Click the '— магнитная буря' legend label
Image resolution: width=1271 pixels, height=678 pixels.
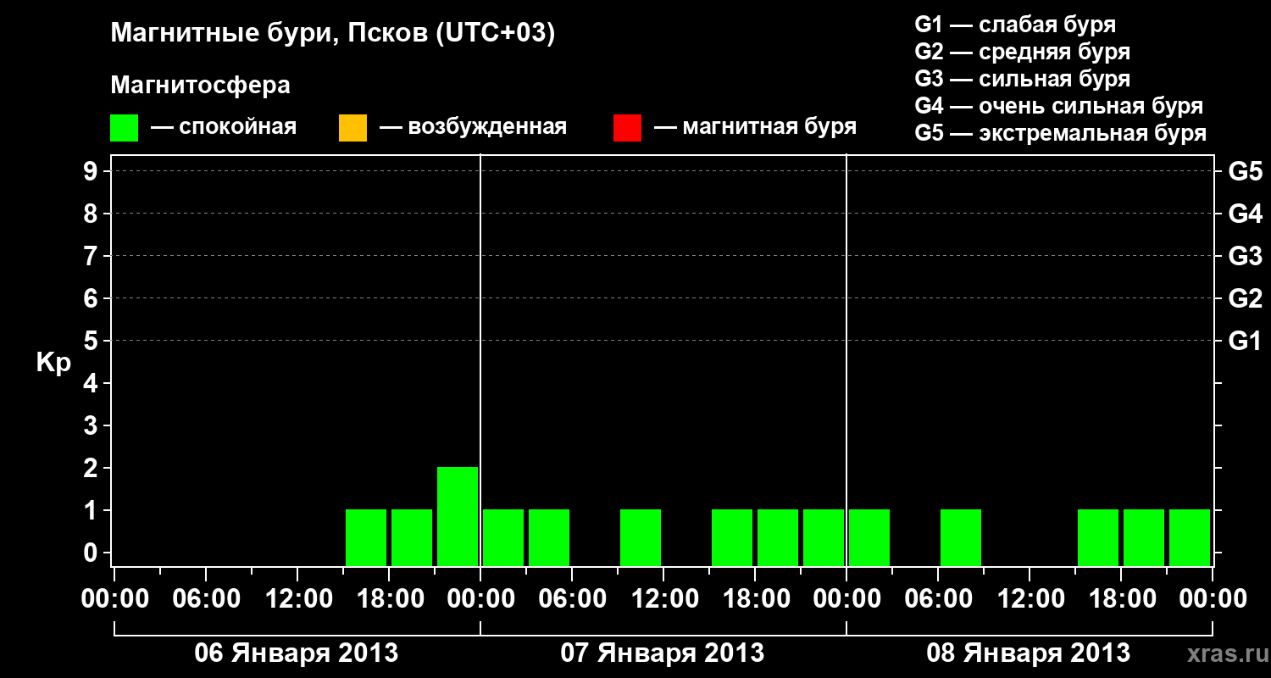pos(756,127)
